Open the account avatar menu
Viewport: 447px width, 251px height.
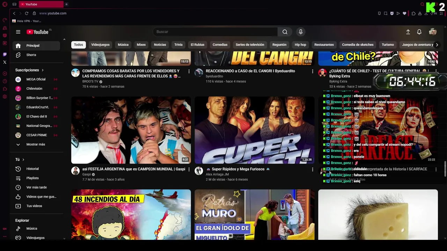click(x=433, y=32)
